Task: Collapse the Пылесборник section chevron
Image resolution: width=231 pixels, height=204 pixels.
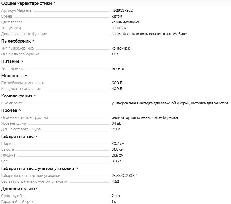Action: 33,41
